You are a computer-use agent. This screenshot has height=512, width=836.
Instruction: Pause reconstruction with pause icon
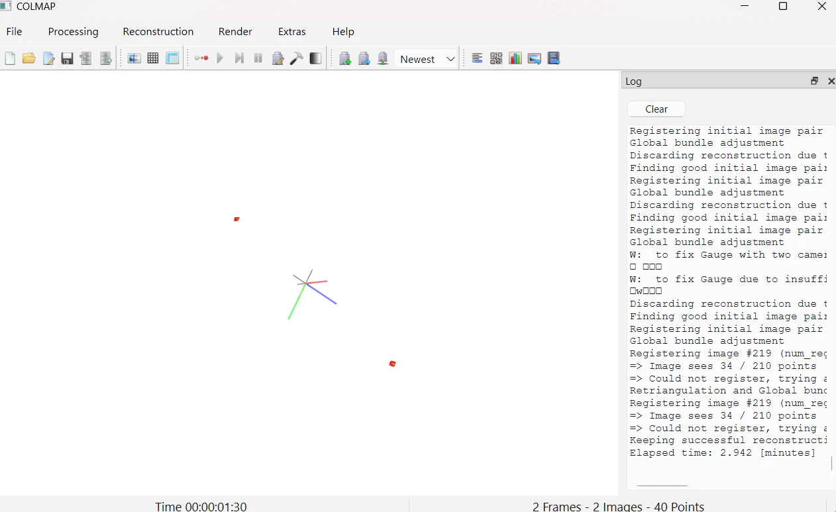tap(258, 59)
